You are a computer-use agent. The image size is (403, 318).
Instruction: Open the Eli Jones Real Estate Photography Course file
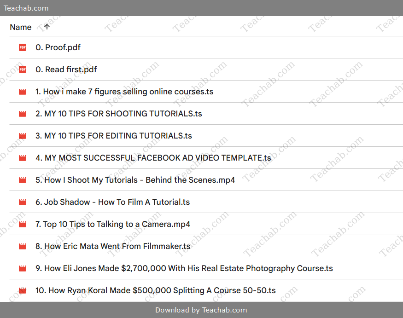184,268
